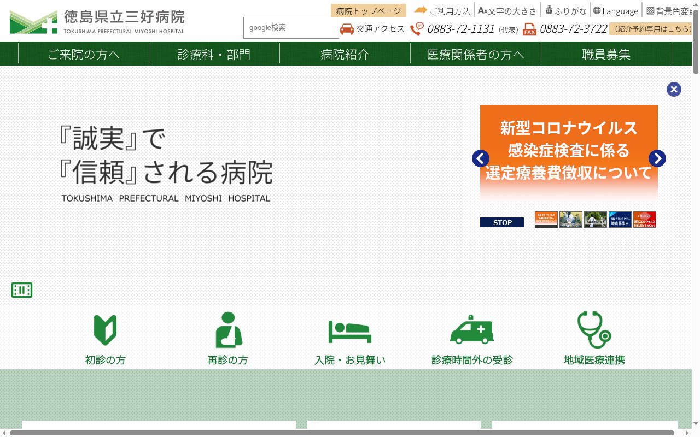This screenshot has height=437, width=700.
Task: Open 地域医療連携 link text
Action: click(x=594, y=360)
